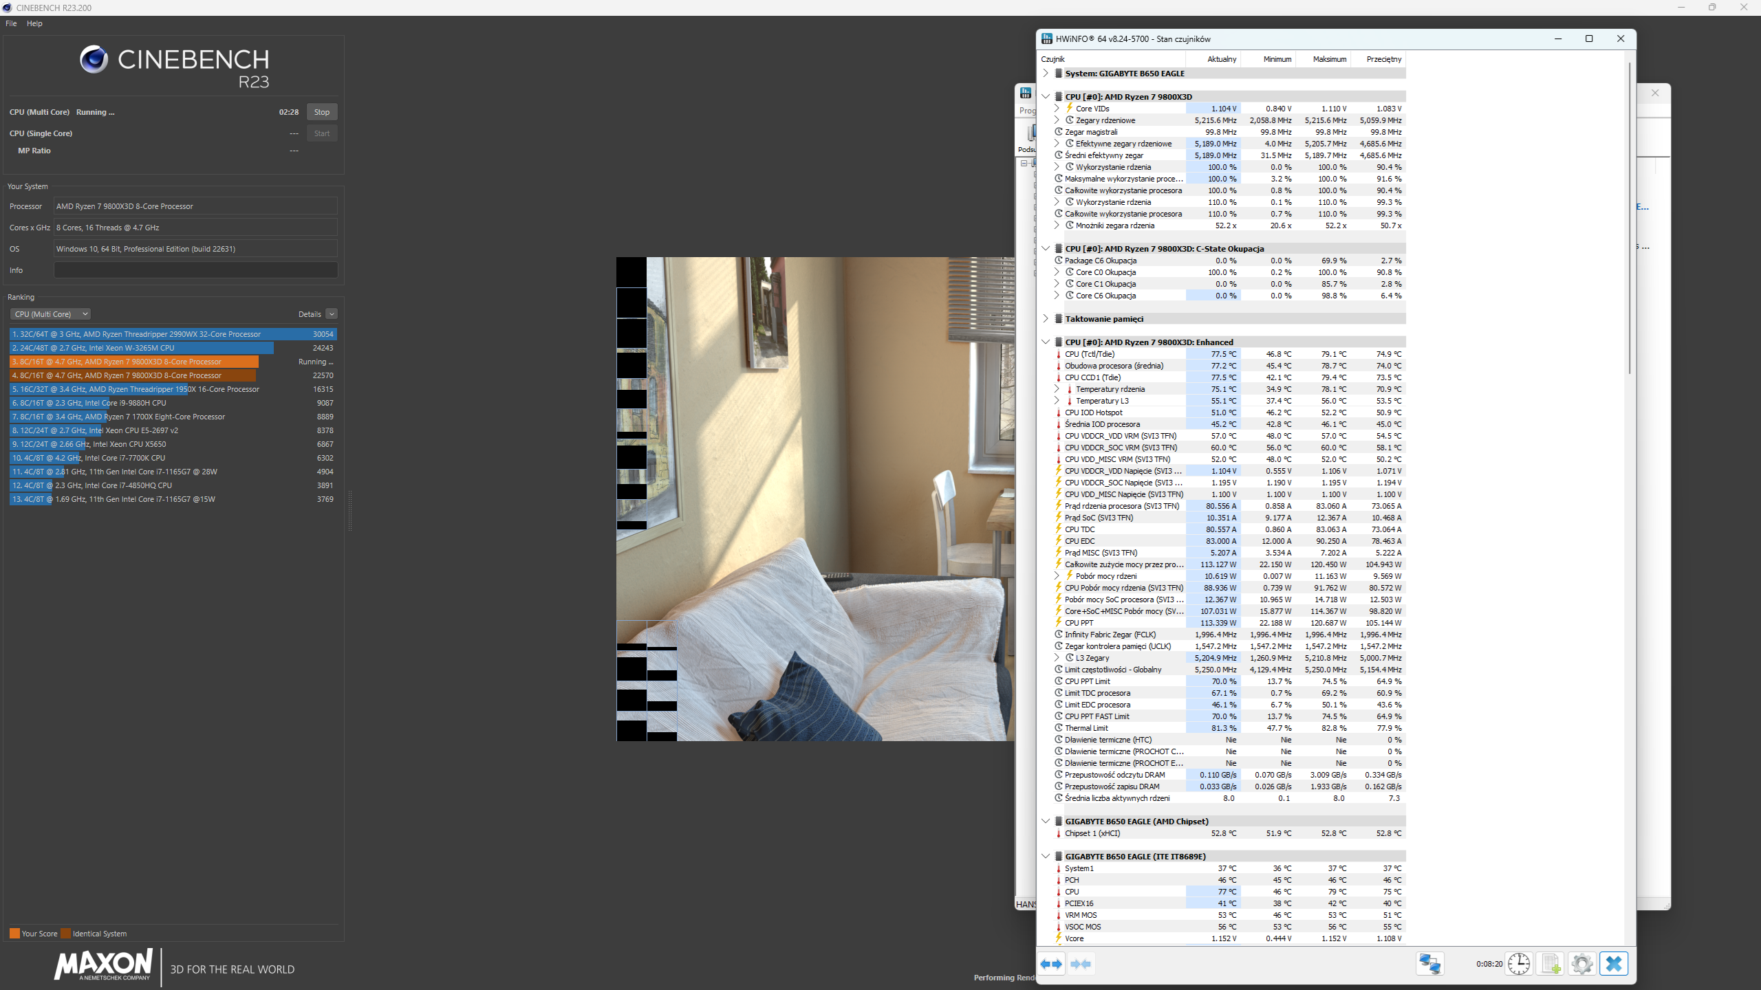Start logging with the document-plus icon

pyautogui.click(x=1551, y=964)
